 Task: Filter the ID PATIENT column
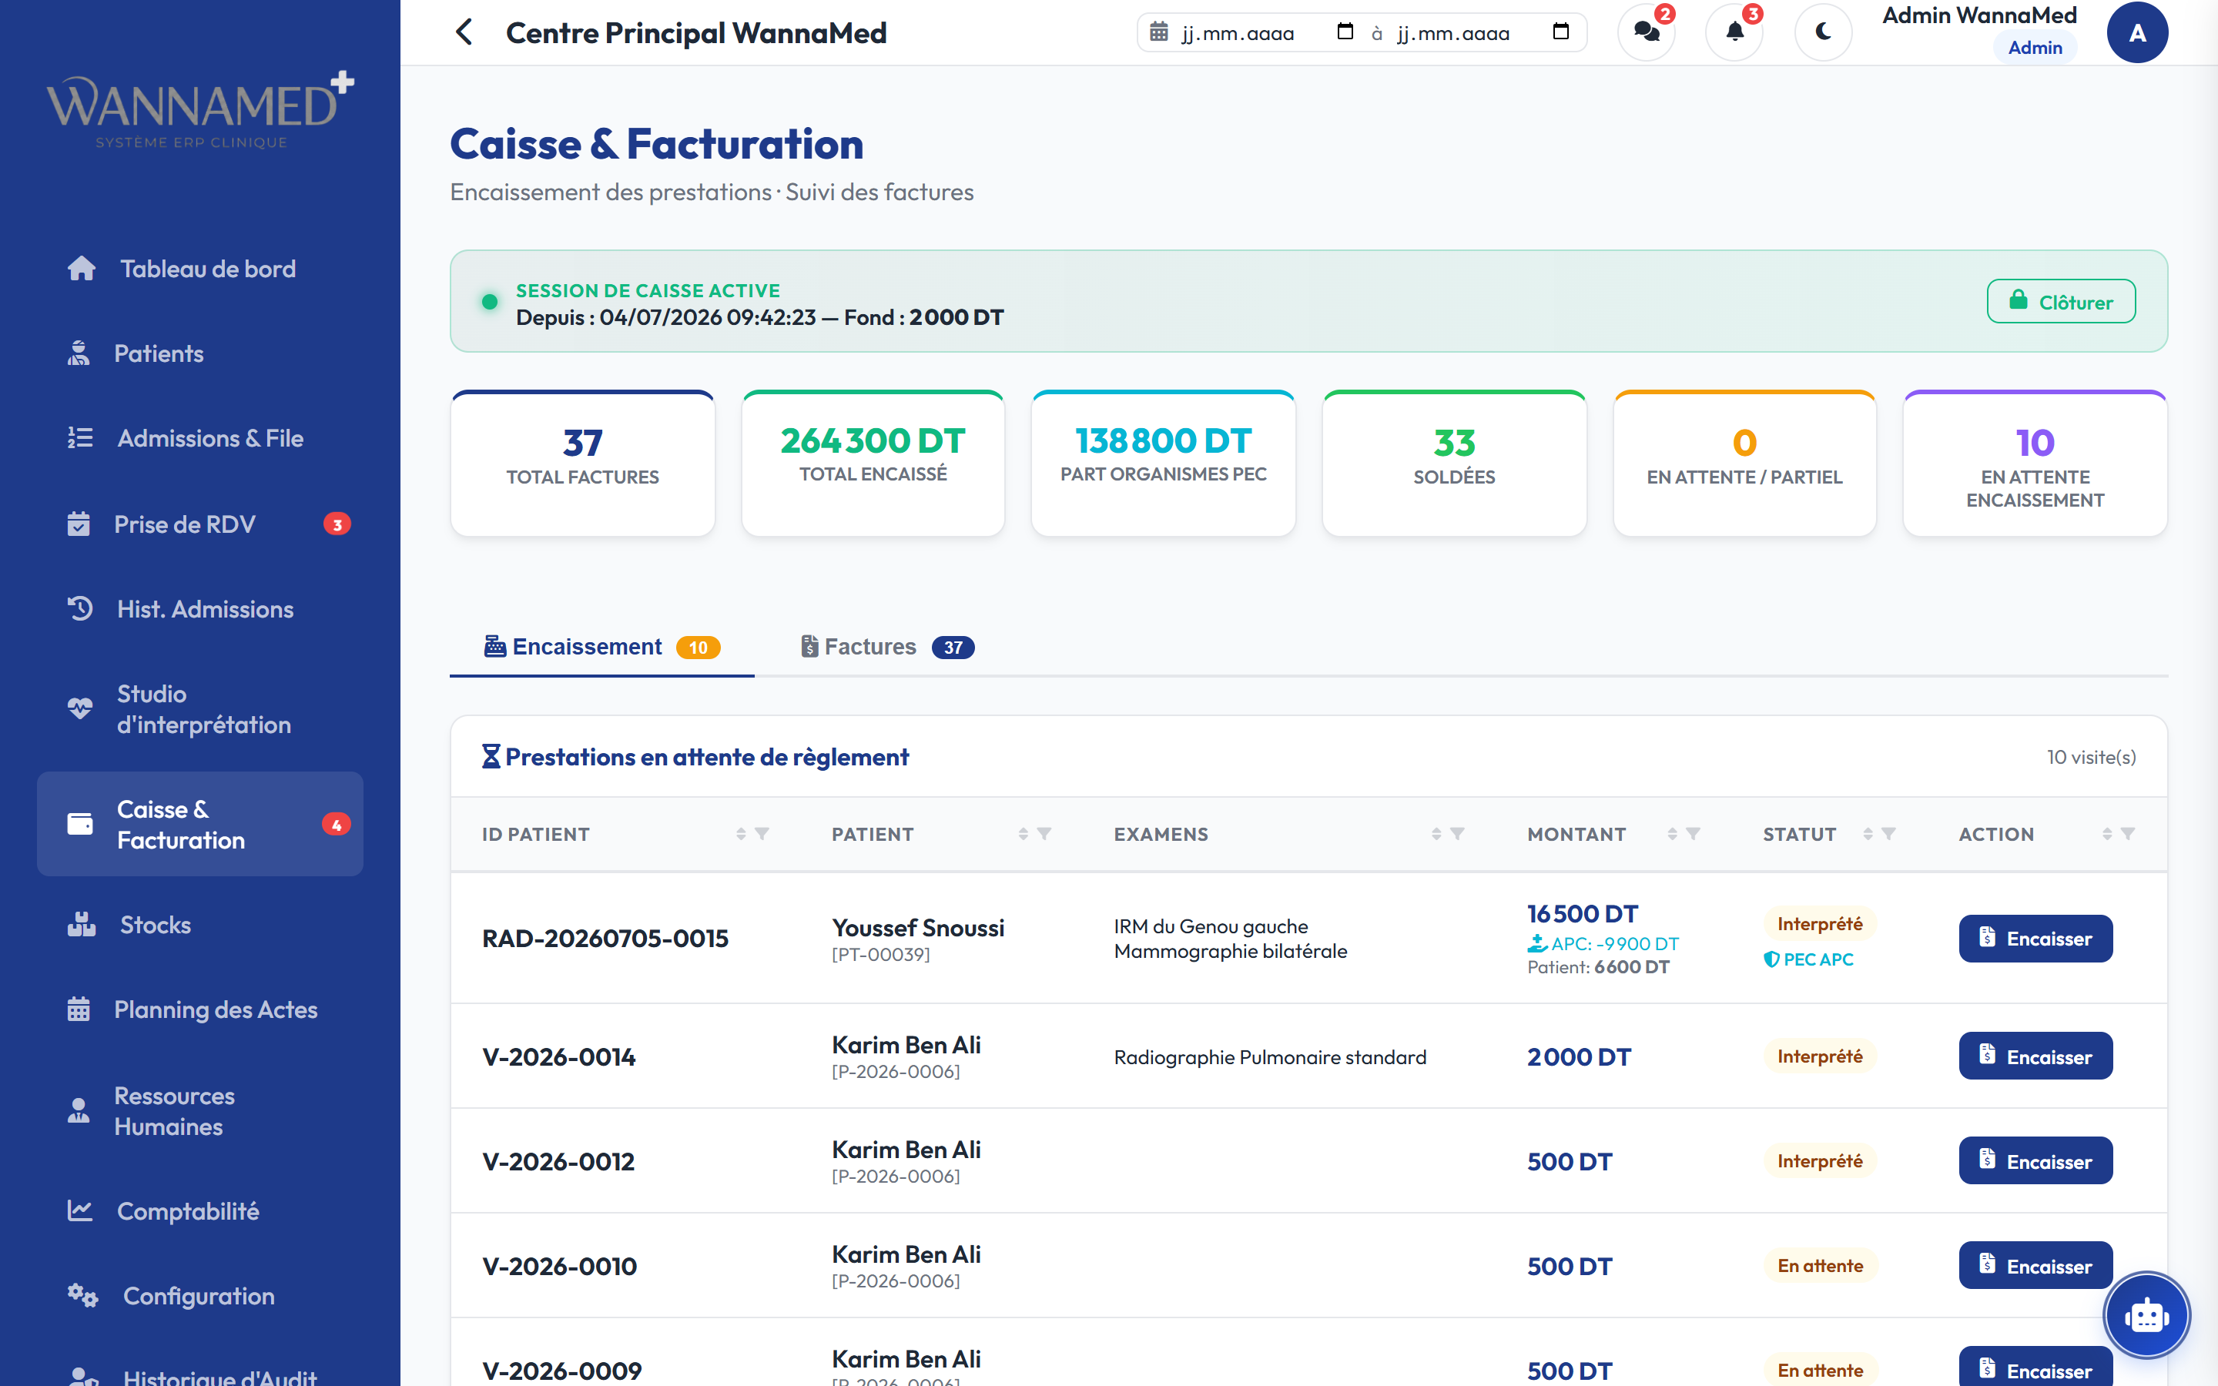click(x=762, y=834)
